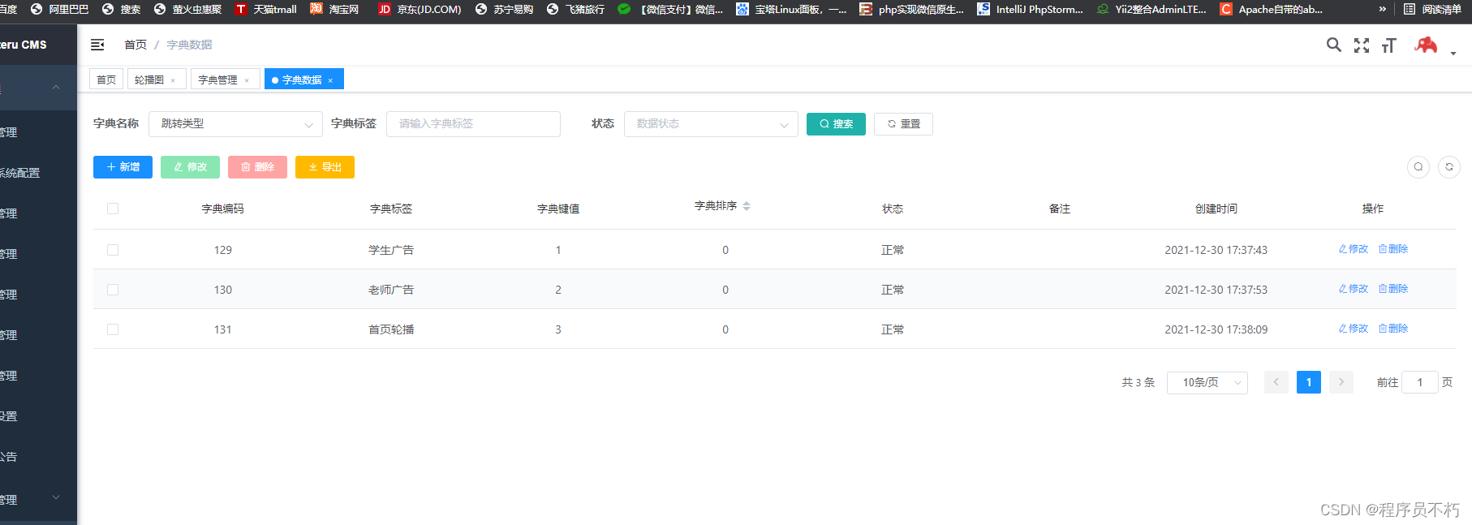
Task: Open php实现微信原生 bookmark
Action: pyautogui.click(x=912, y=10)
